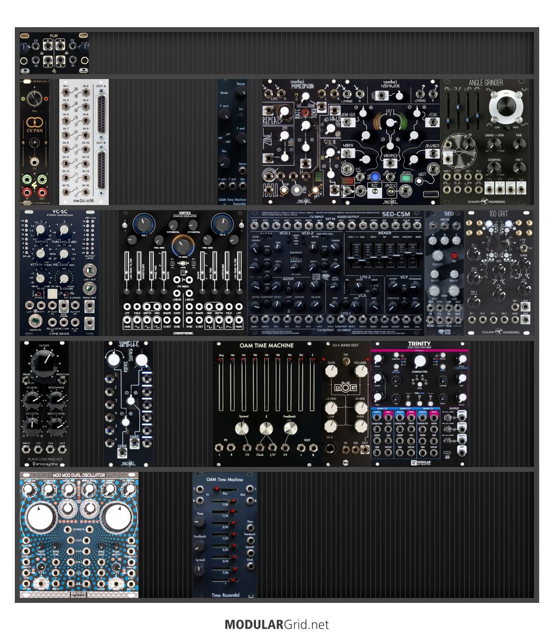Select the nw2s::o16 module
This screenshot has height=635, width=554.
84,142
